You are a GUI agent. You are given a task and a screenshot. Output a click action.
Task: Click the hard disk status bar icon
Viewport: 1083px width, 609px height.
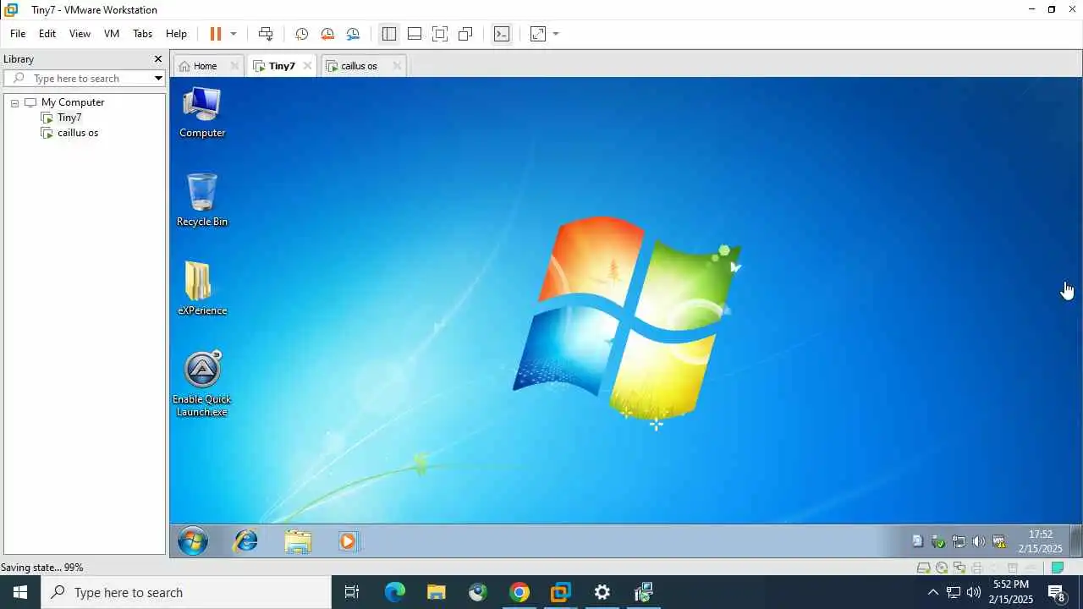(x=924, y=568)
